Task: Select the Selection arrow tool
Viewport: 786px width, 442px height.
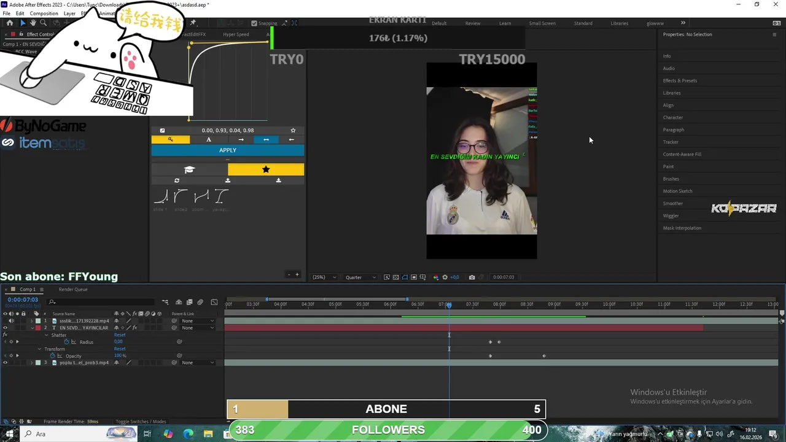Action: click(23, 23)
